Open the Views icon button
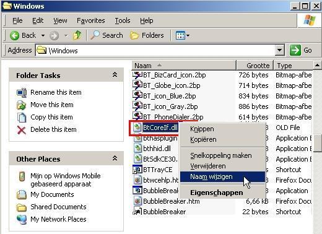The height and width of the screenshot is (234, 322). pos(180,35)
